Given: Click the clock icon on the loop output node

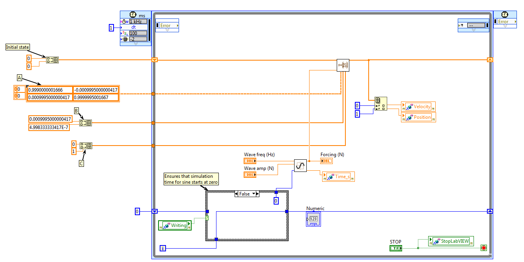Looking at the screenshot, I should point(504,14).
